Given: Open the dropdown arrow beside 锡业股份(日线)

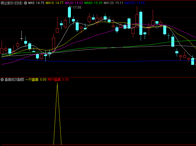Looking at the screenshot, I should [x=26, y=3].
